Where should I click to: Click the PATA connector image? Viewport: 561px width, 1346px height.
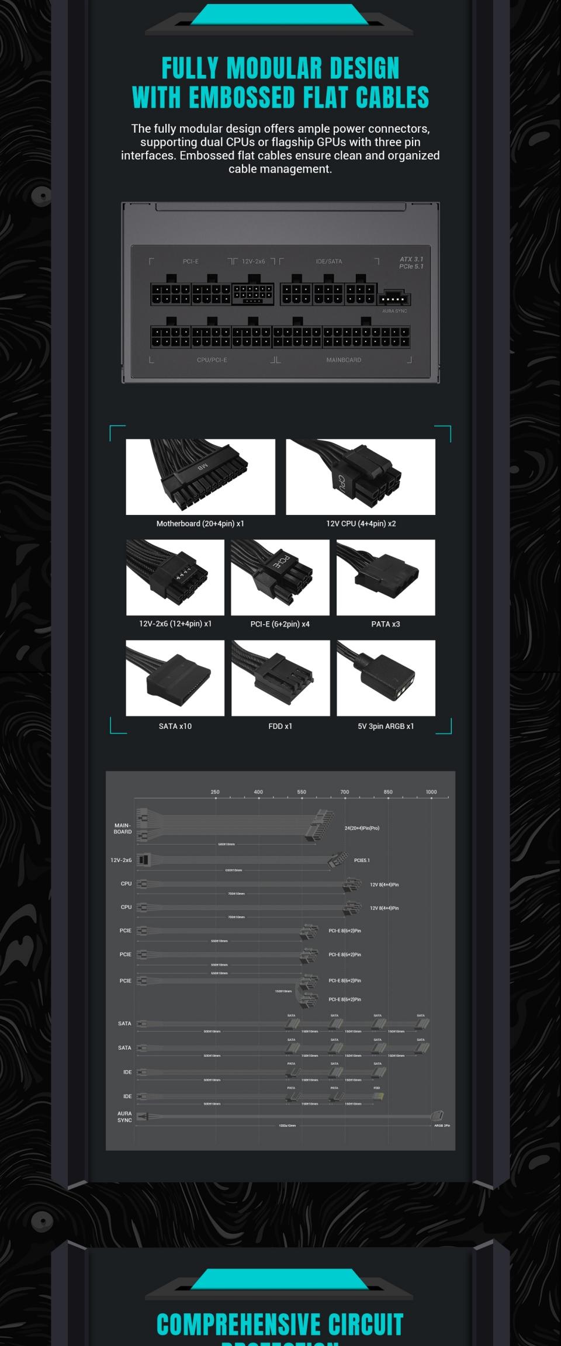(386, 577)
